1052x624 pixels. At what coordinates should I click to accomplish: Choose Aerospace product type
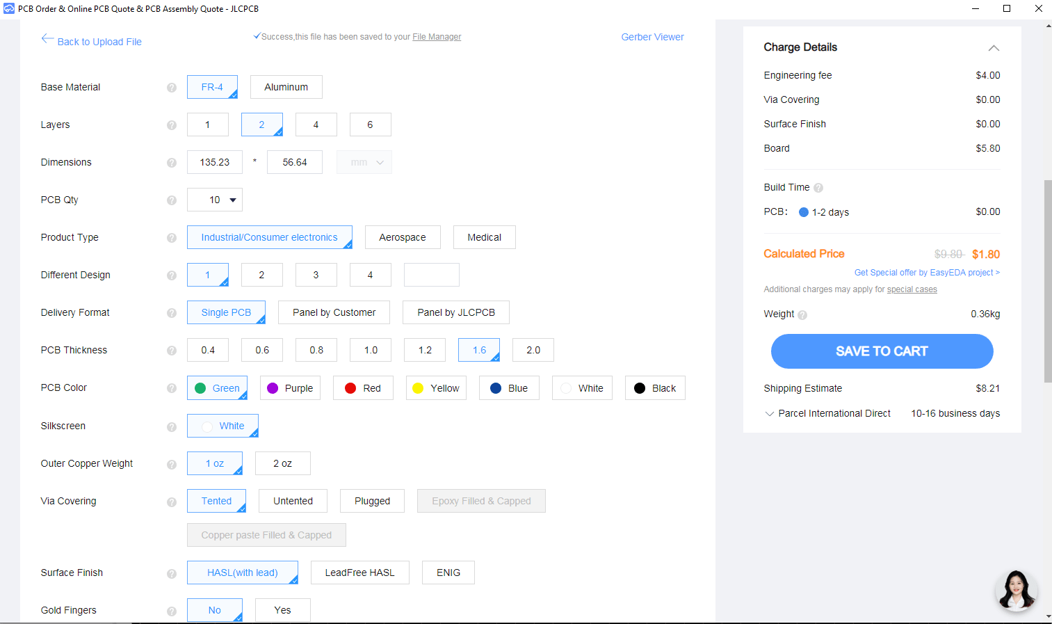(403, 237)
